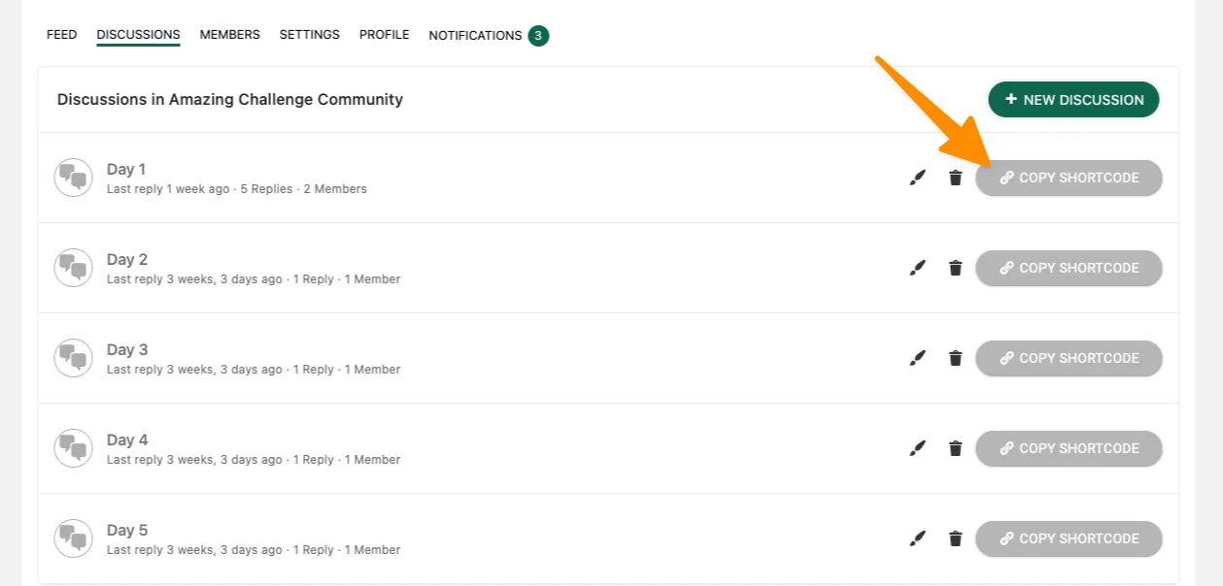This screenshot has height=586, width=1223.
Task: Open the Day 5 discussion title
Action: (127, 531)
